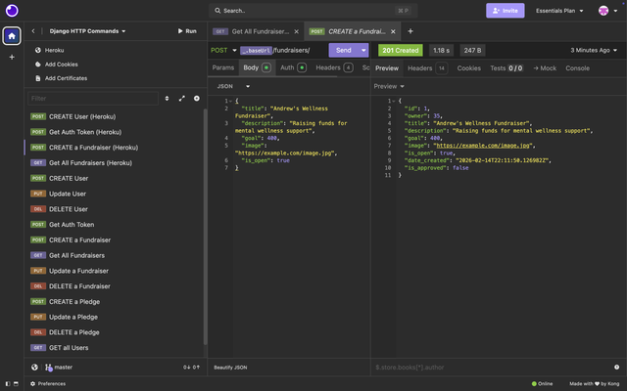Switch to the request Headers tab

[x=334, y=67]
